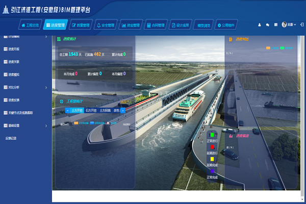Screen dimensions: 306x204
Task: Click the green 正常进行 legend swatch
Action: [212, 134]
